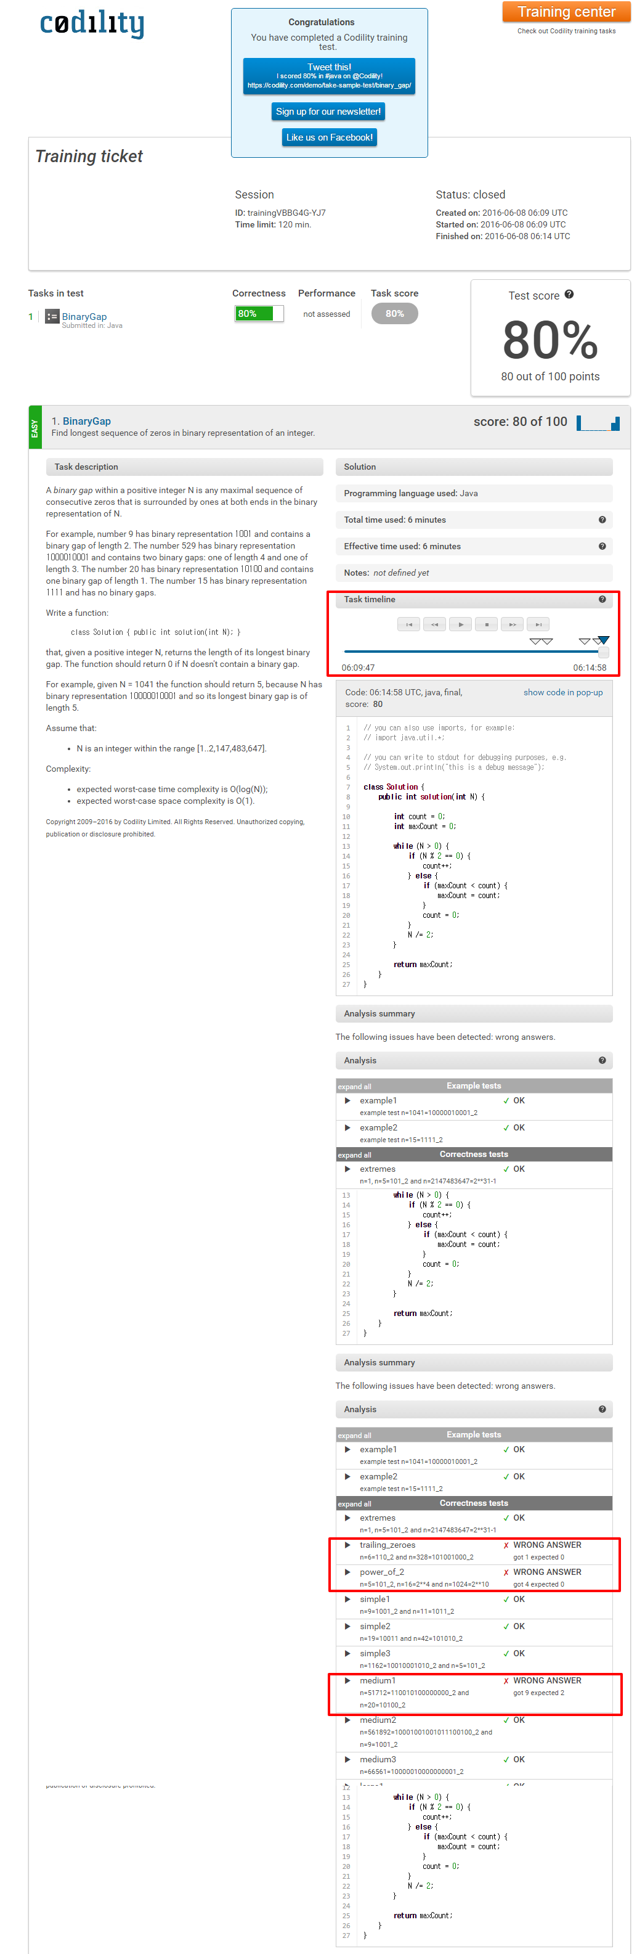Viewport: 637px width, 1954px height.
Task: Click the session ID trainingVBBG4G-YJ7
Action: click(286, 213)
